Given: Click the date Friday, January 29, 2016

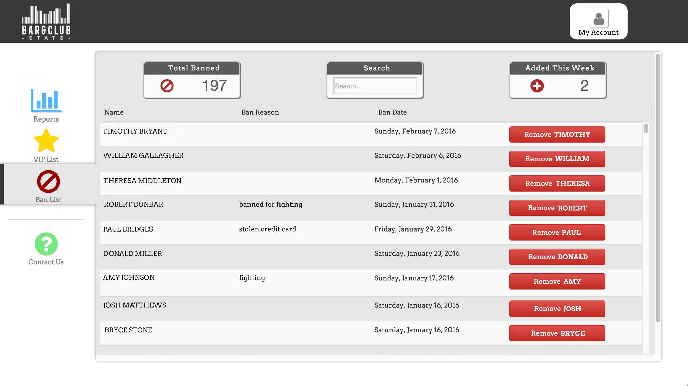Looking at the screenshot, I should click(x=413, y=229).
